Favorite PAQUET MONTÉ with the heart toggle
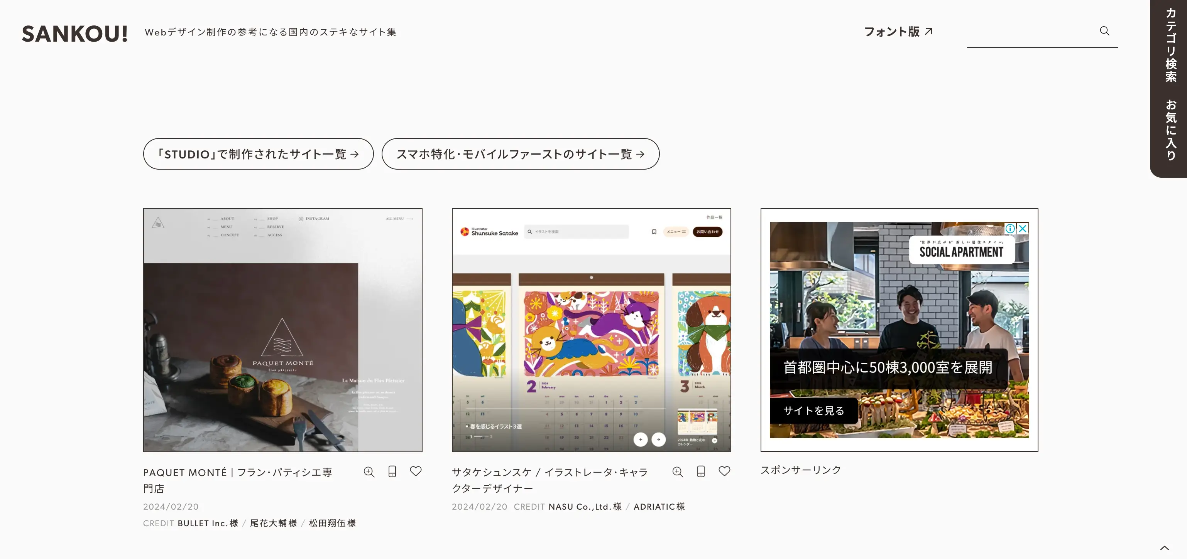Screen dimensions: 1187x559 416,471
